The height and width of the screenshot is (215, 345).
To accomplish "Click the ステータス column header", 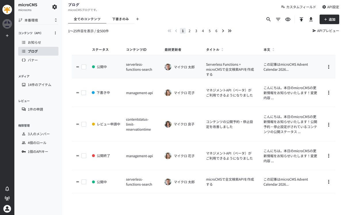I will [100, 50].
